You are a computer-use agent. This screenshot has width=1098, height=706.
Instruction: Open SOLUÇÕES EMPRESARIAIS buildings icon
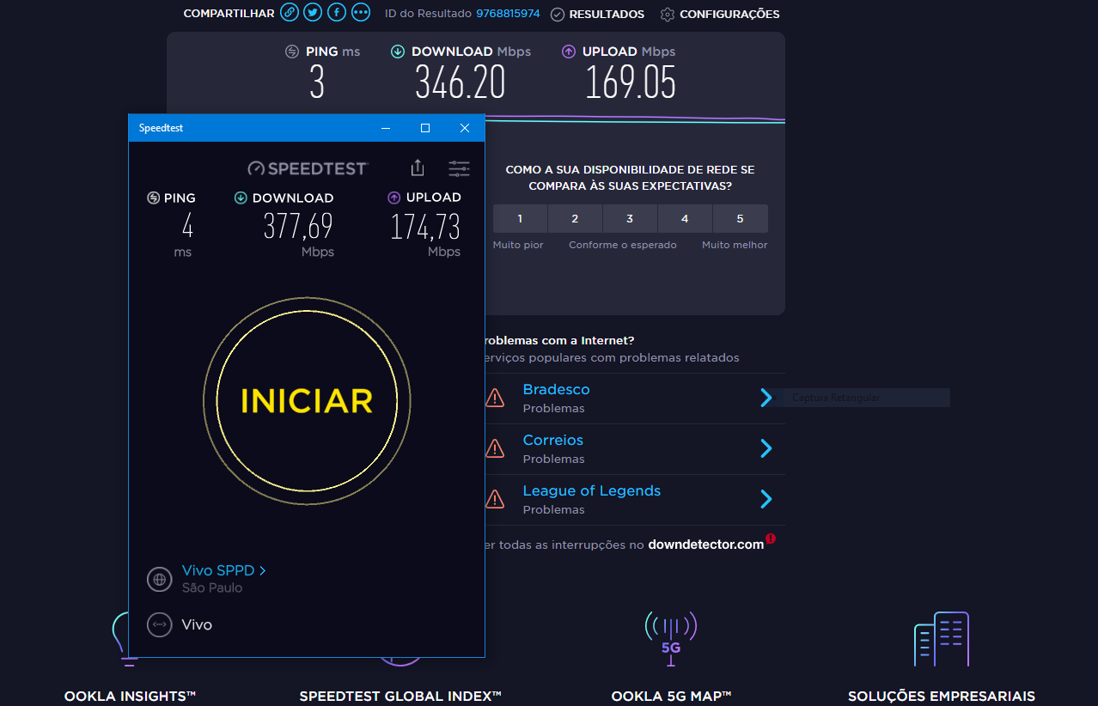[x=941, y=639]
